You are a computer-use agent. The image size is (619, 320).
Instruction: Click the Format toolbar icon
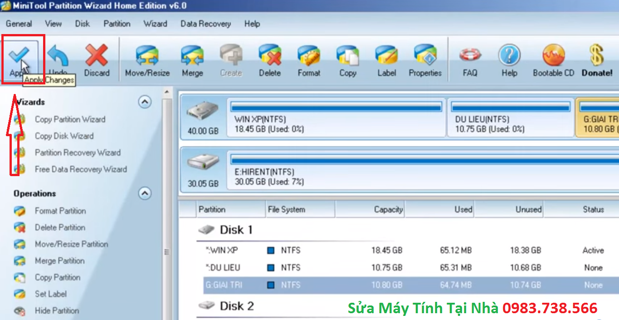[309, 55]
